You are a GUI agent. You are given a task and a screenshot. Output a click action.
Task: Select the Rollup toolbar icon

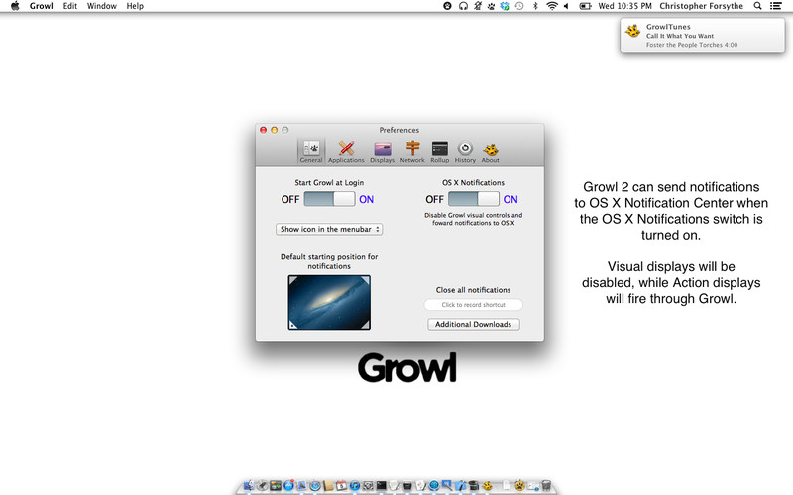point(440,151)
